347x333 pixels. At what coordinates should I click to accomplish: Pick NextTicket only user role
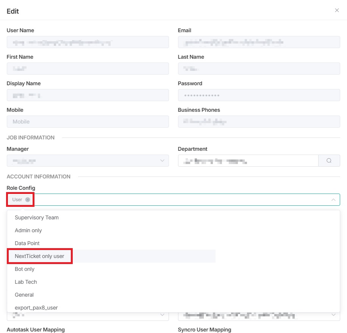point(39,256)
